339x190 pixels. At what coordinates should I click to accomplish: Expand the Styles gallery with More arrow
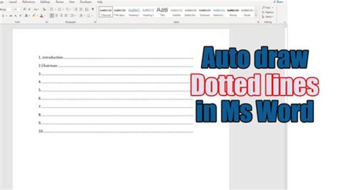(256, 16)
